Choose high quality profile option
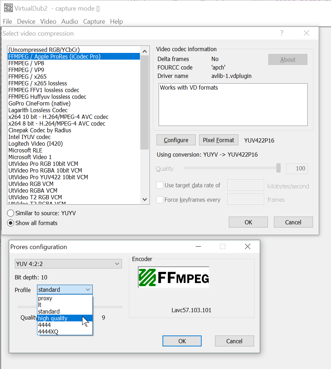 (65, 318)
